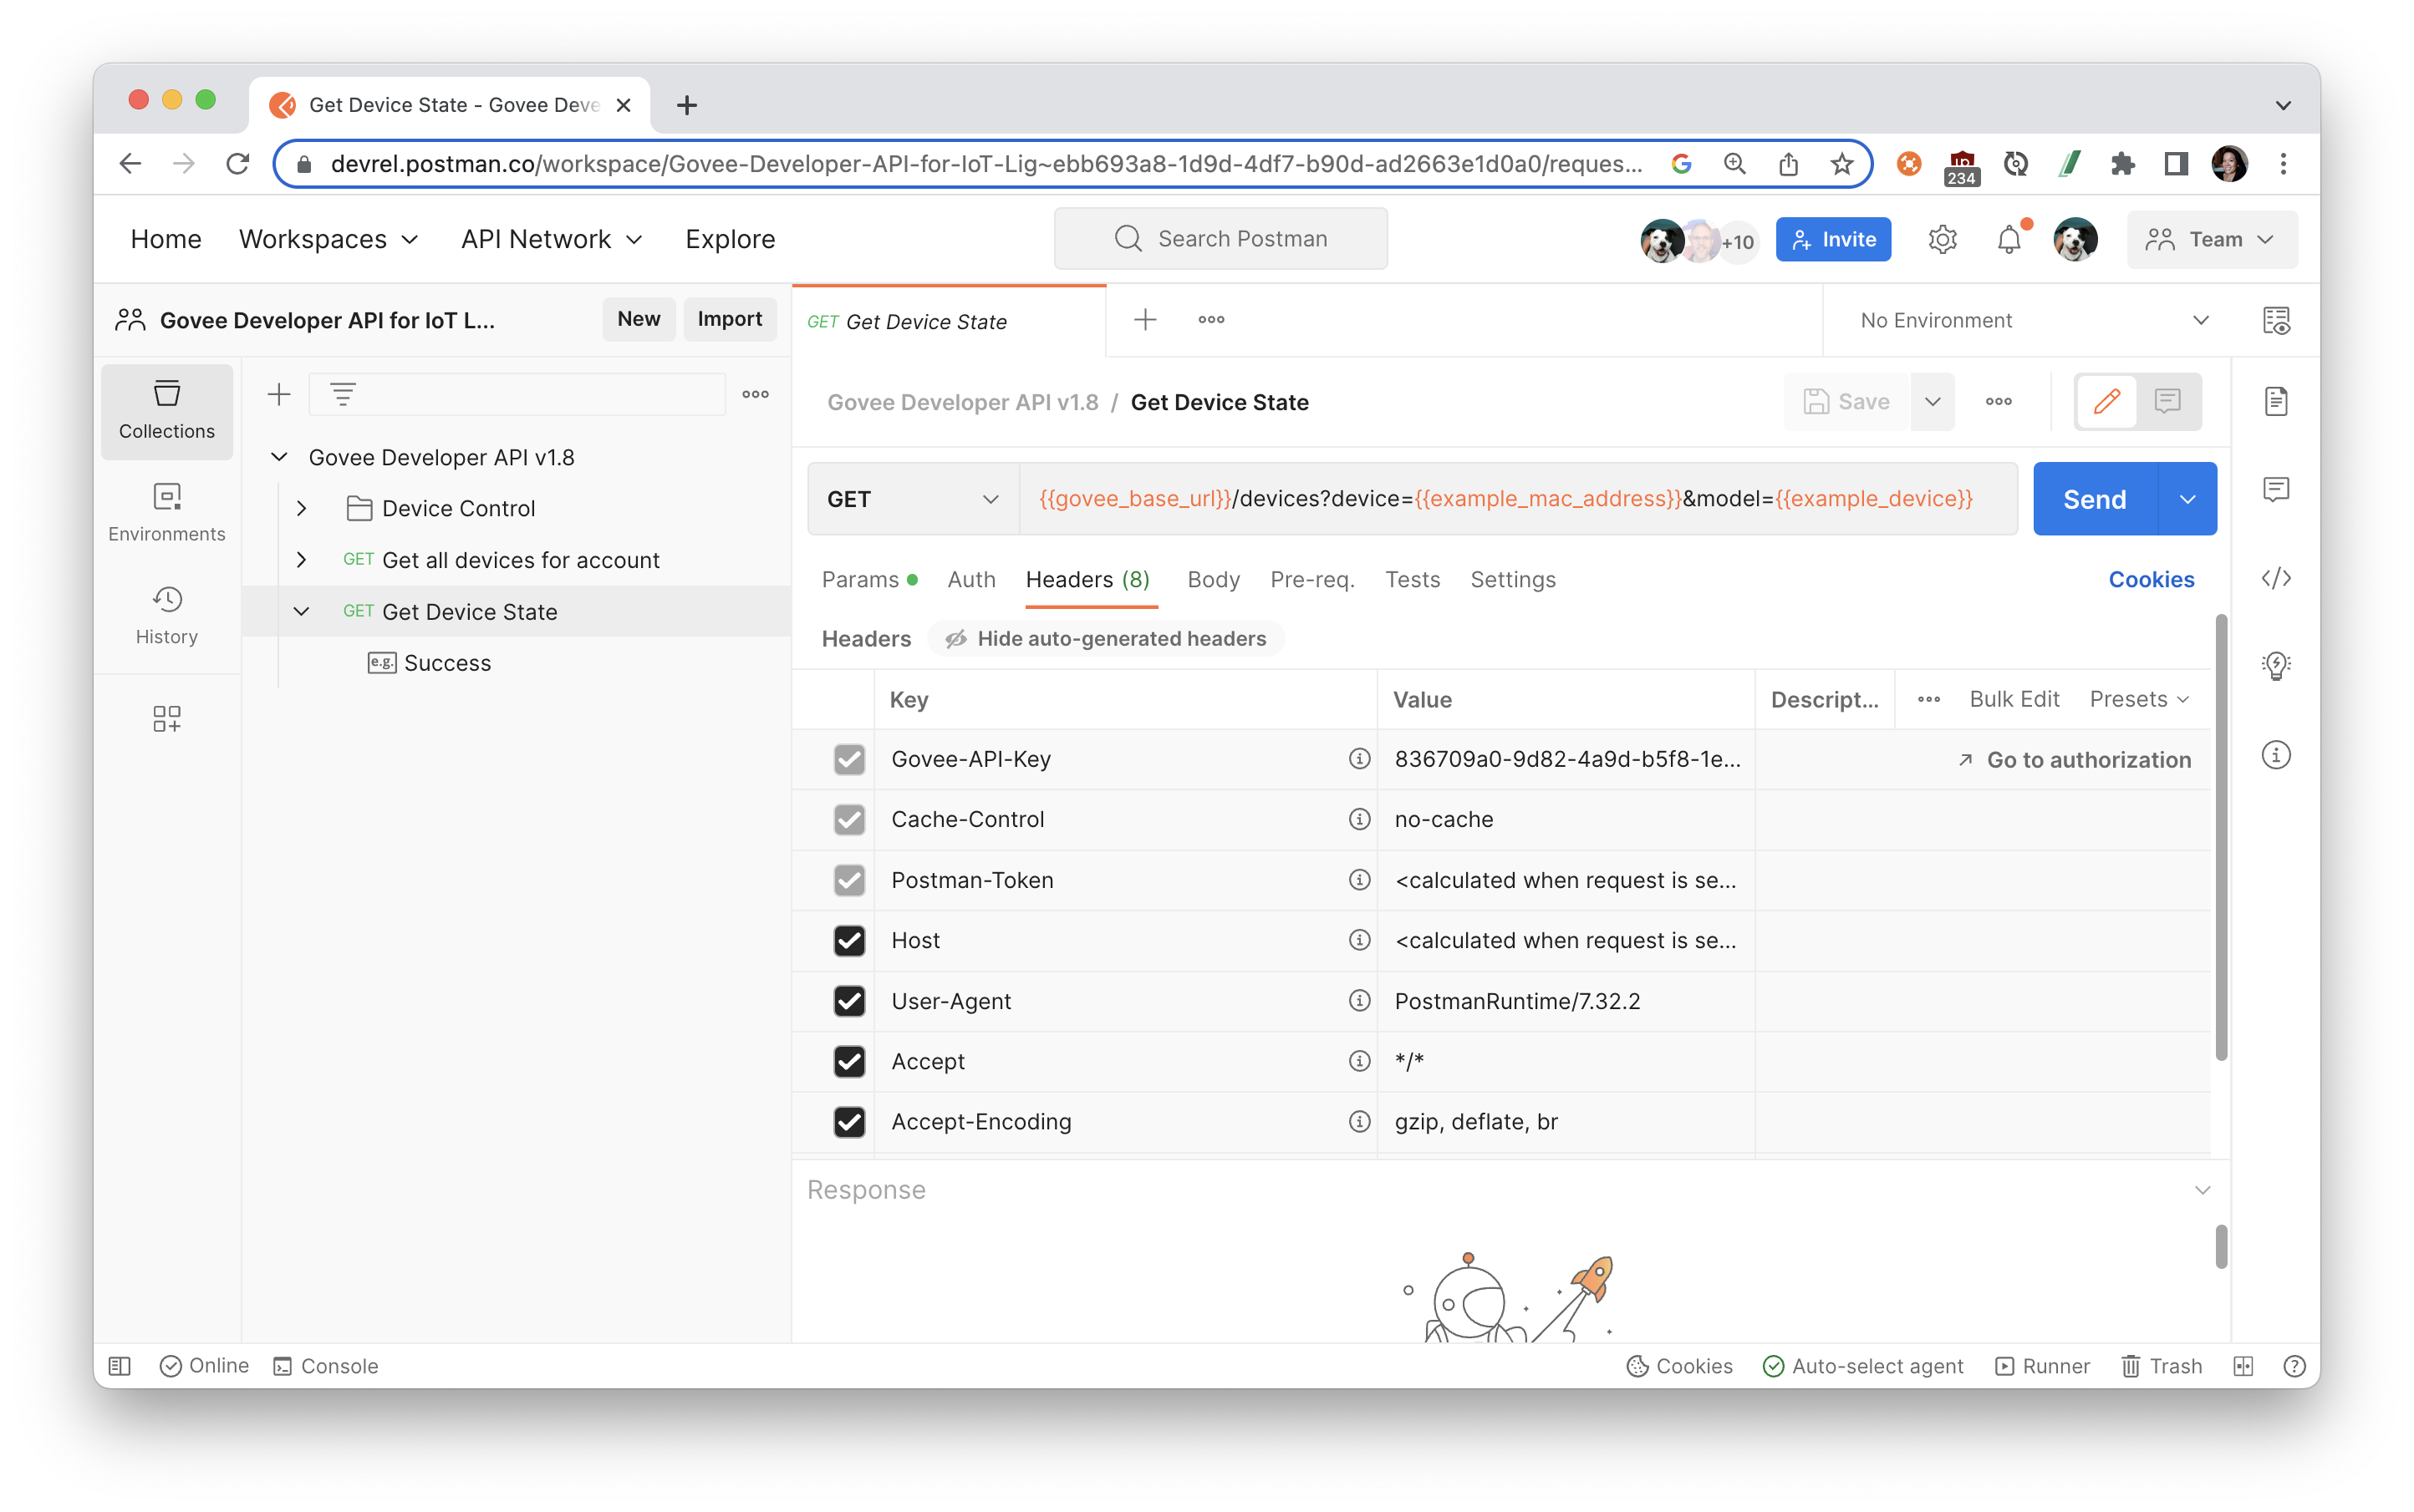This screenshot has width=2414, height=1512.
Task: Open the request three-dot menu beside Save
Action: [x=1998, y=402]
